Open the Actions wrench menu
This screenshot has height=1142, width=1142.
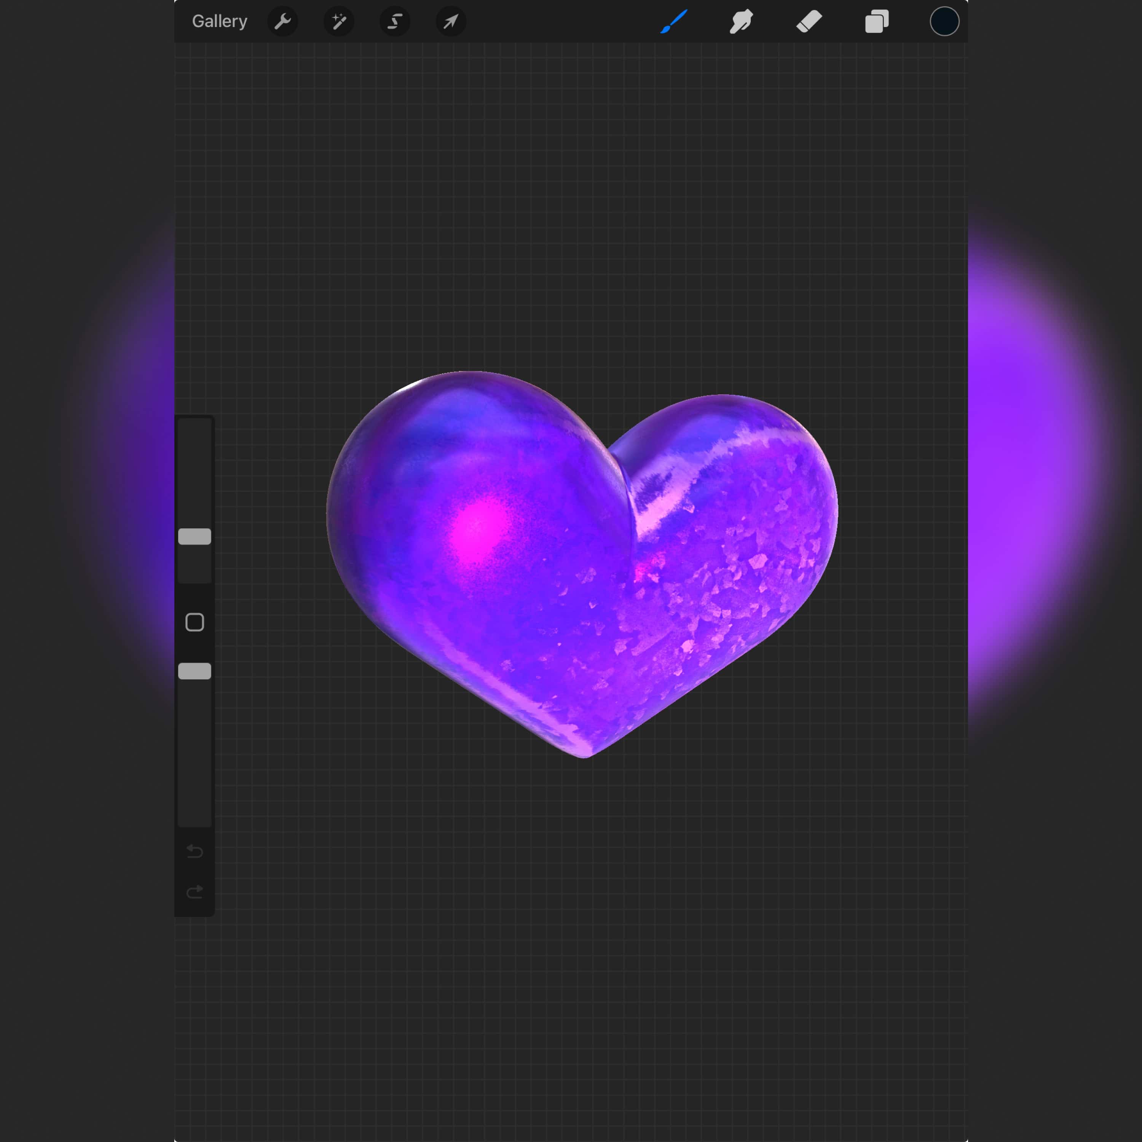282,22
